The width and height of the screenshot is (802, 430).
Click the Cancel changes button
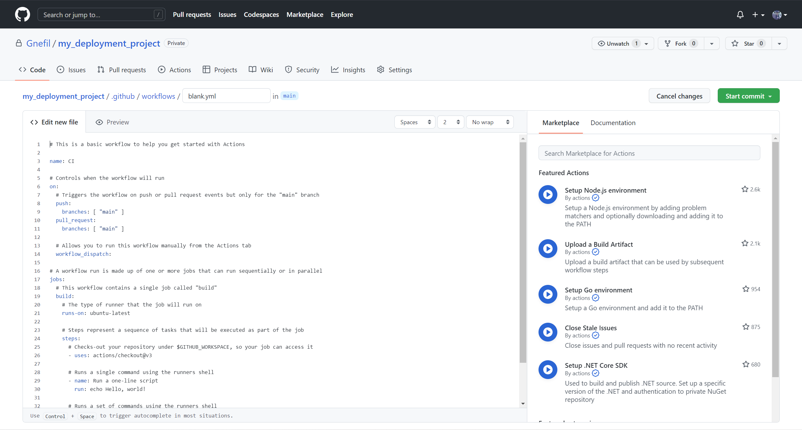(679, 96)
